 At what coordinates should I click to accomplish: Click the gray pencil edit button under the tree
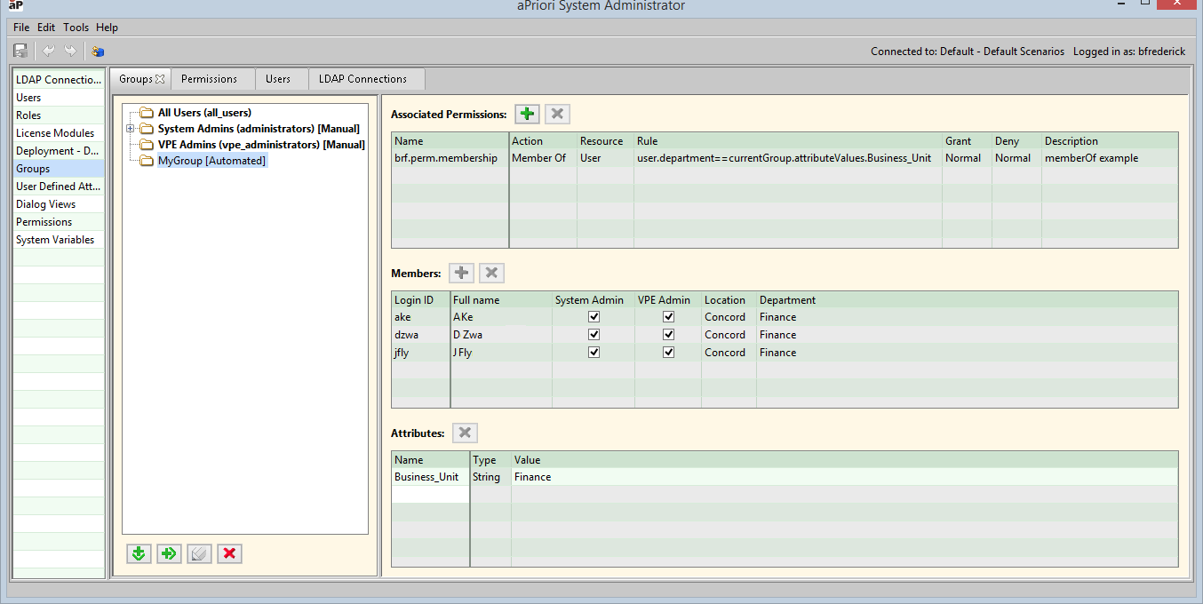pyautogui.click(x=199, y=553)
